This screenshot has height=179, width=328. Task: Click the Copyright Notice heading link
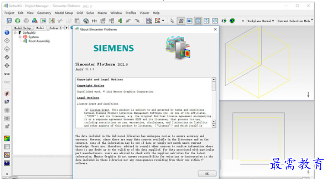pos(90,86)
